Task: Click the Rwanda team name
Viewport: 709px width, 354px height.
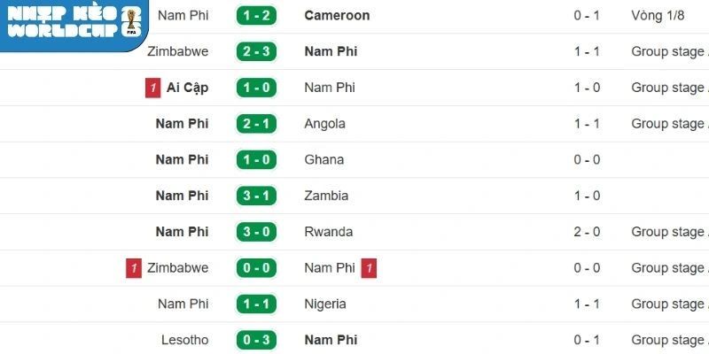Action: pyautogui.click(x=328, y=232)
